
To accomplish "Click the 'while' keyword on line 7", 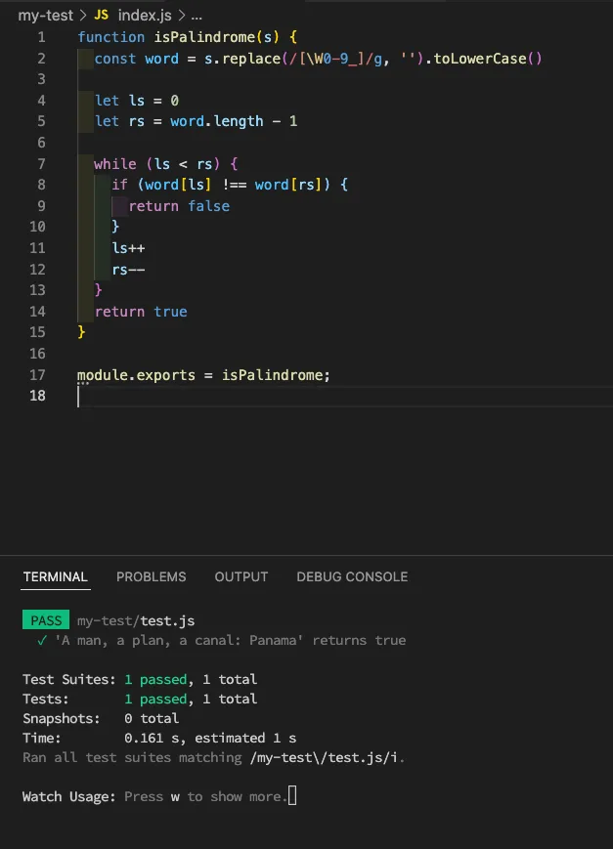I will click(x=115, y=163).
